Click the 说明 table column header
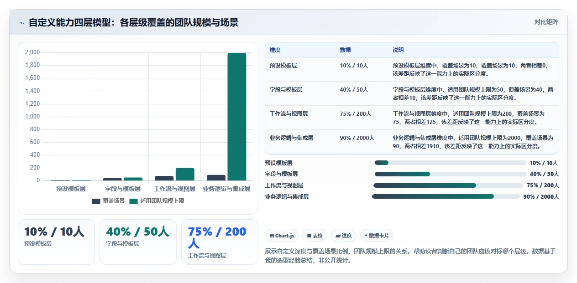This screenshot has width=577, height=283. pyautogui.click(x=398, y=50)
